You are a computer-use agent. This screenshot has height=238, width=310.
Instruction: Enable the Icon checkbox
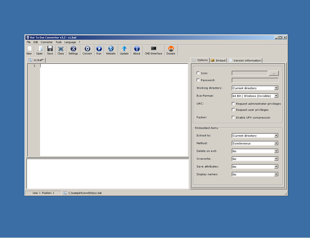click(x=198, y=73)
